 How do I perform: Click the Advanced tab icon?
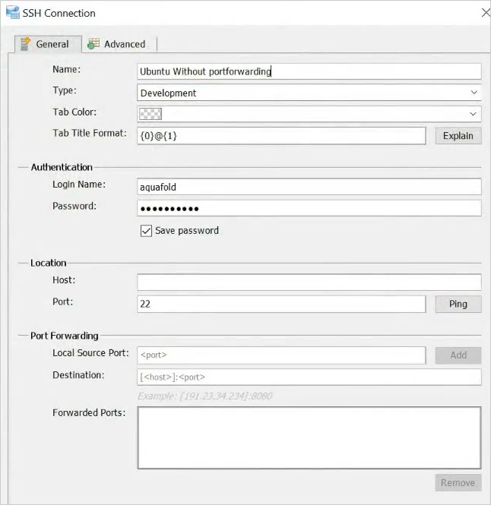(x=93, y=44)
